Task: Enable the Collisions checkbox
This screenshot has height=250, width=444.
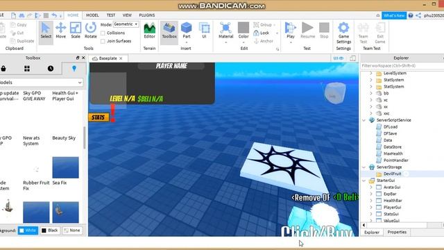Action: pyautogui.click(x=103, y=33)
